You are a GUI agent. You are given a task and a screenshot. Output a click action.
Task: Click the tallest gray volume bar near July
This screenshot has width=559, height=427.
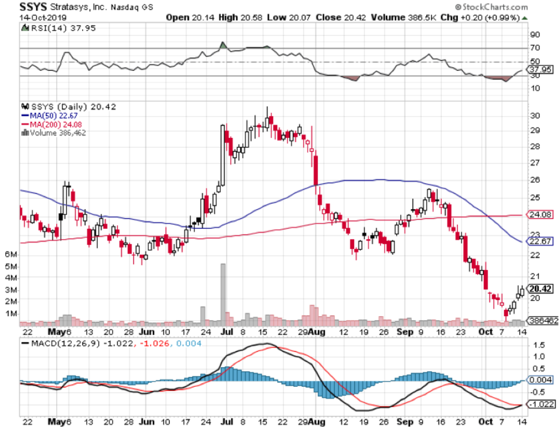[x=223, y=294]
